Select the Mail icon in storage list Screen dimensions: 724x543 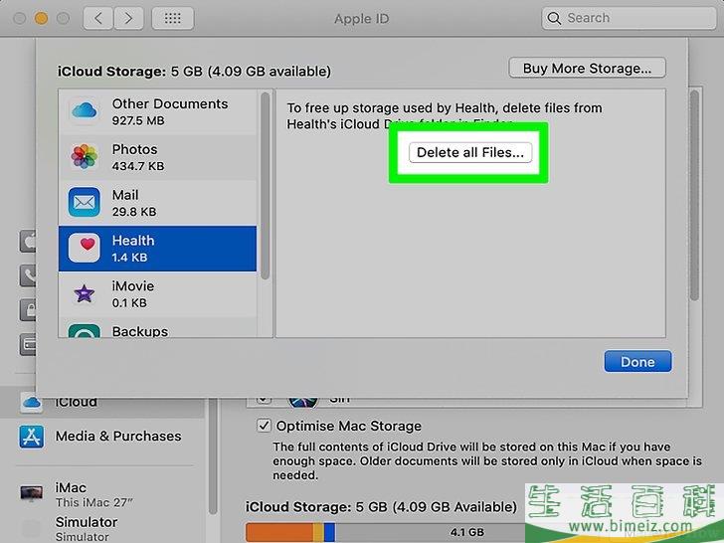pos(84,202)
